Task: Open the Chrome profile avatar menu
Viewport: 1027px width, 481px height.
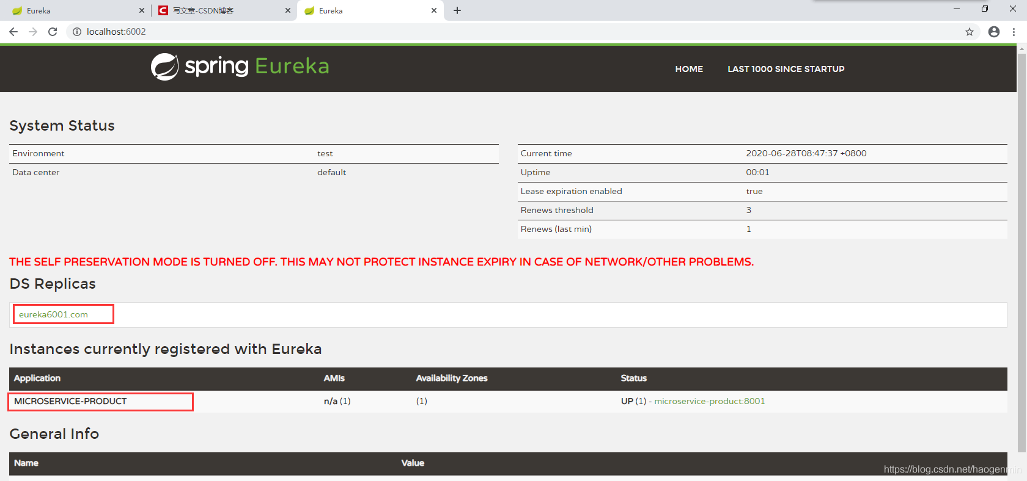Action: (x=994, y=32)
